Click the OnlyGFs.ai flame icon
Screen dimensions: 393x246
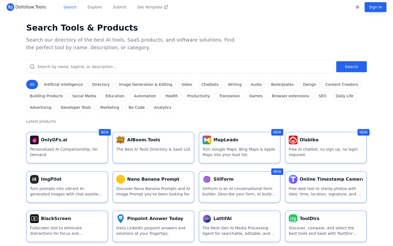pos(34,140)
